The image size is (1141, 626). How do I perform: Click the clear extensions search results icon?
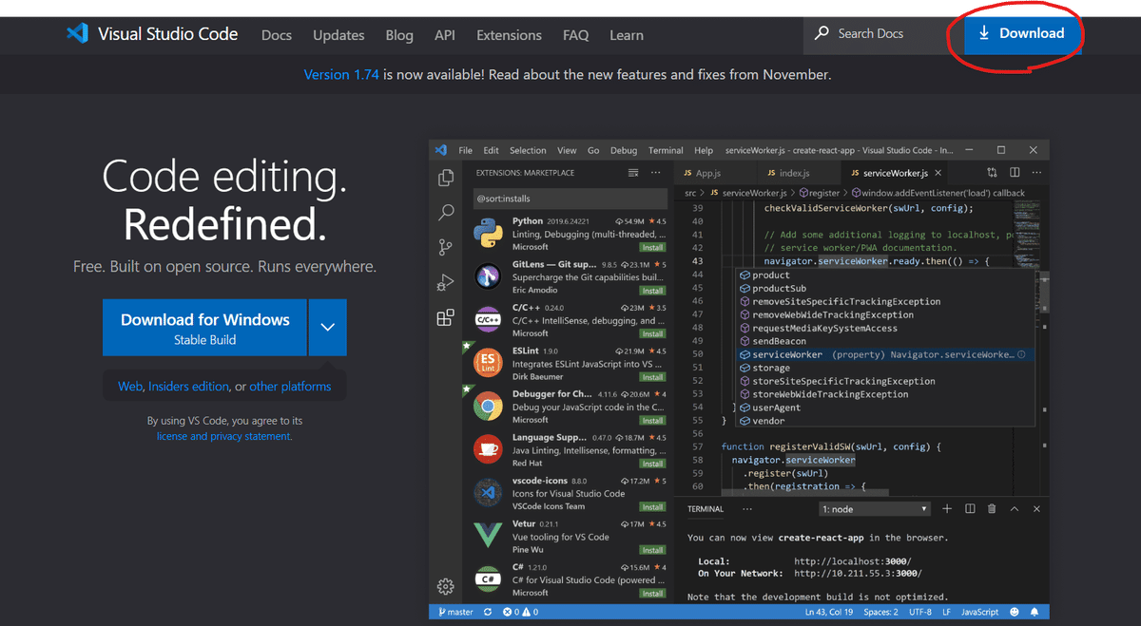click(633, 173)
